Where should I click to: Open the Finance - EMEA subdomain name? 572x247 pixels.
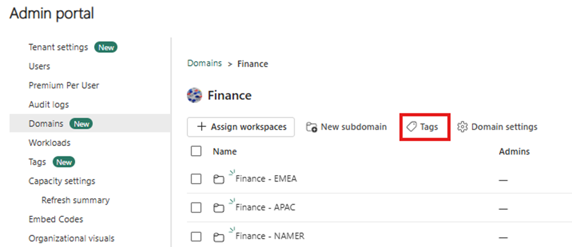266,179
